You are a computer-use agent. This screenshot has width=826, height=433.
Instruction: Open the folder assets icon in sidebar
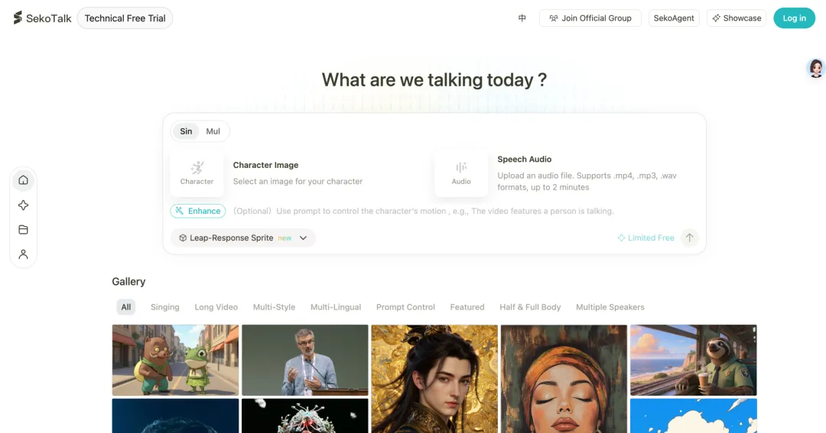(23, 229)
